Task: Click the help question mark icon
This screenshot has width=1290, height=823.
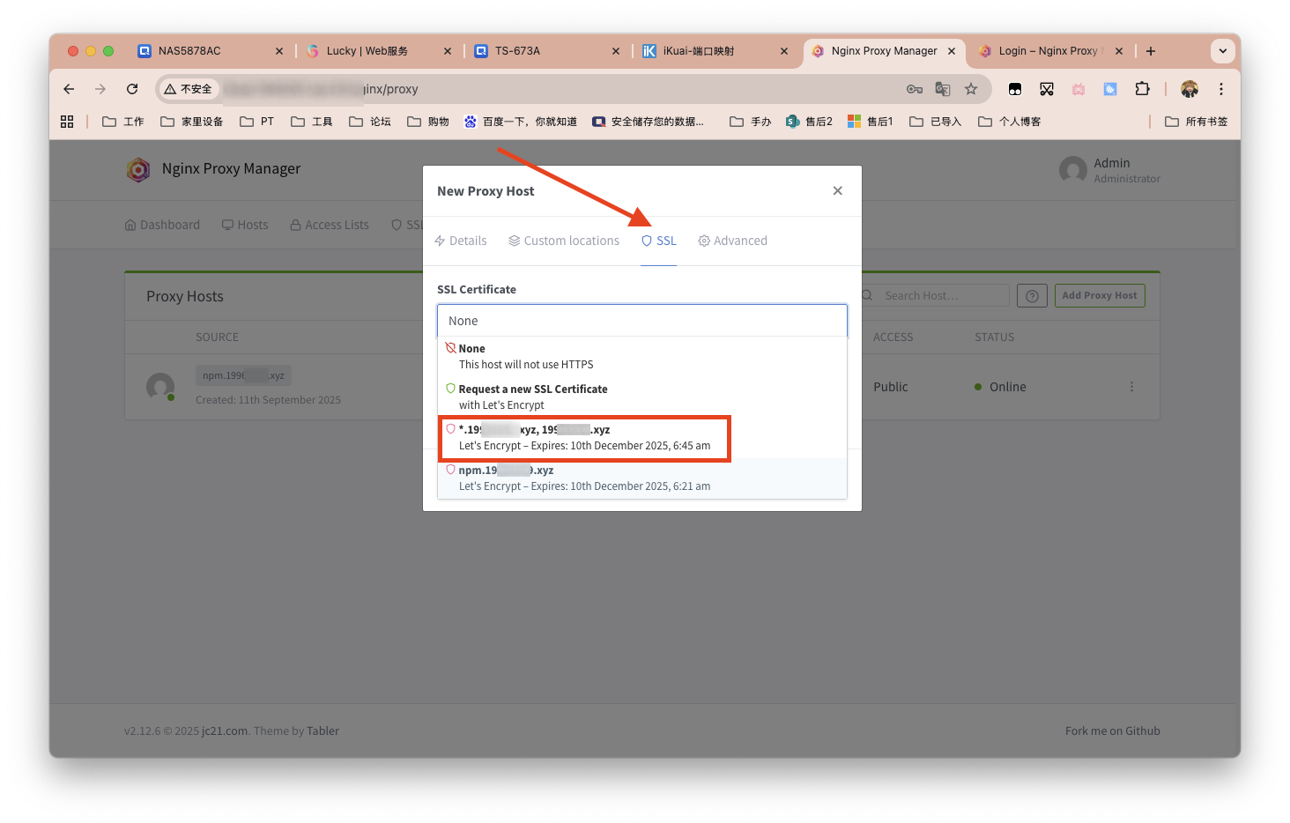Action: (x=1032, y=296)
